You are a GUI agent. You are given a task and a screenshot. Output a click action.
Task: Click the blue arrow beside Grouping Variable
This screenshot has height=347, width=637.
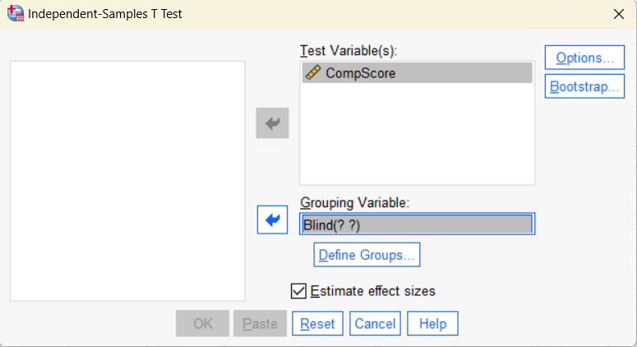pos(272,220)
